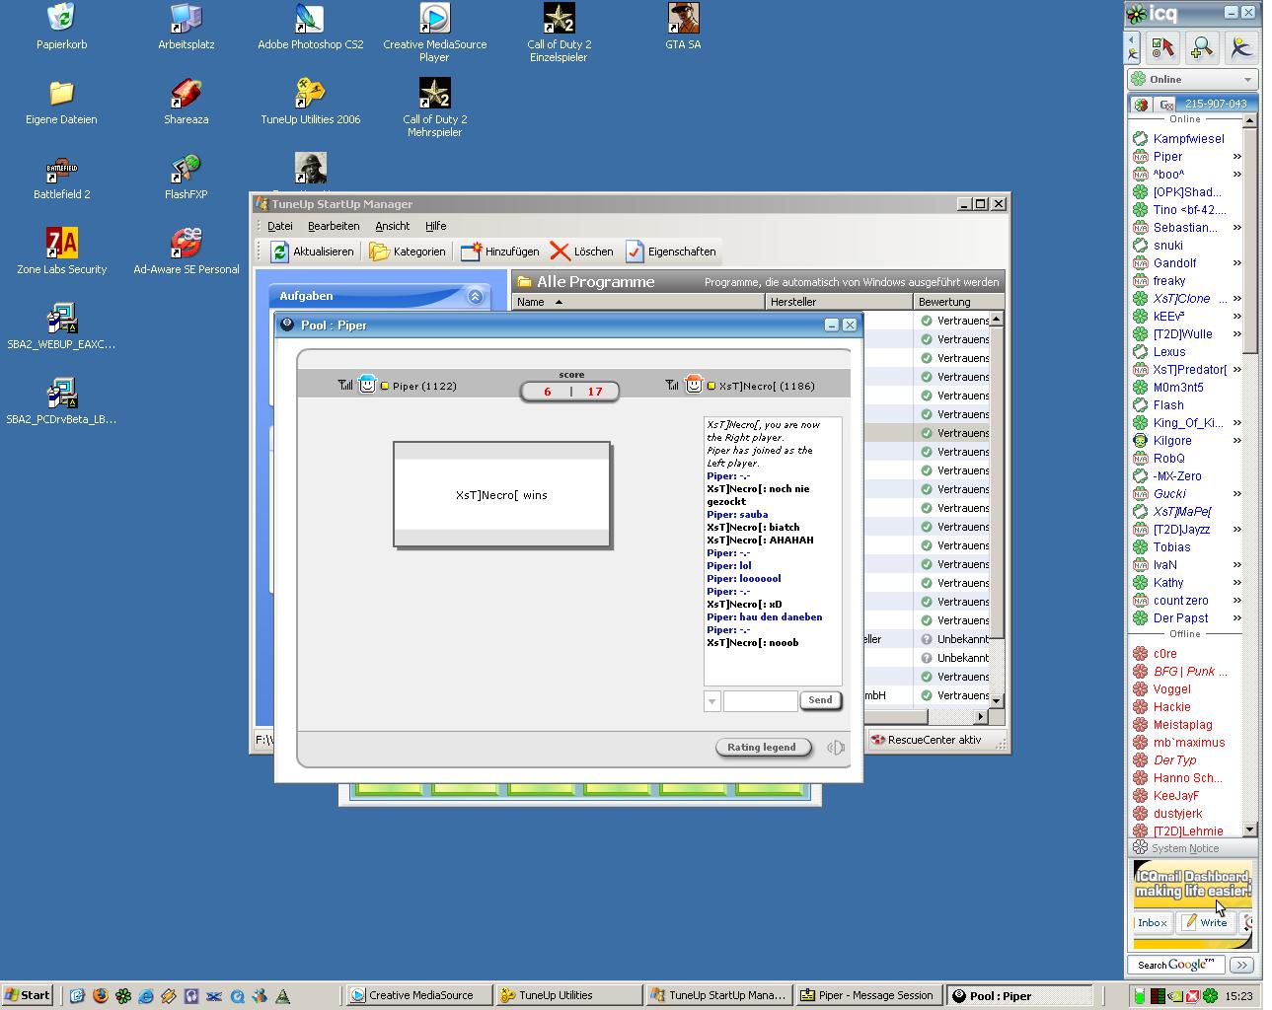This screenshot has width=1272, height=1010.
Task: Open the Bearbeiten menu
Action: pos(334,226)
